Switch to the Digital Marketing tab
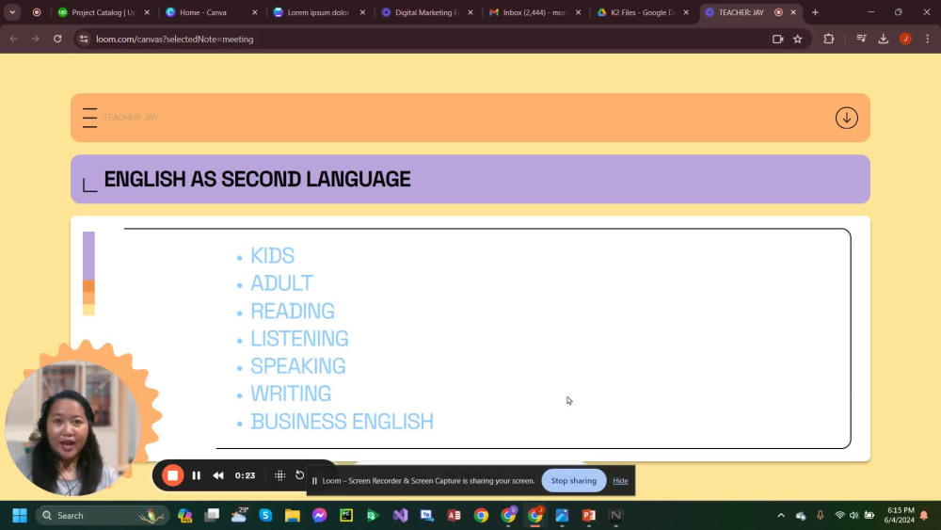Viewport: 941px width, 530px height. point(427,12)
